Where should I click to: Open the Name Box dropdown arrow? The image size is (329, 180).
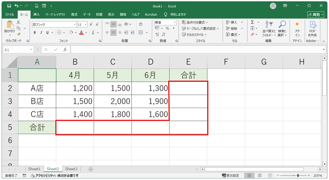(31, 49)
